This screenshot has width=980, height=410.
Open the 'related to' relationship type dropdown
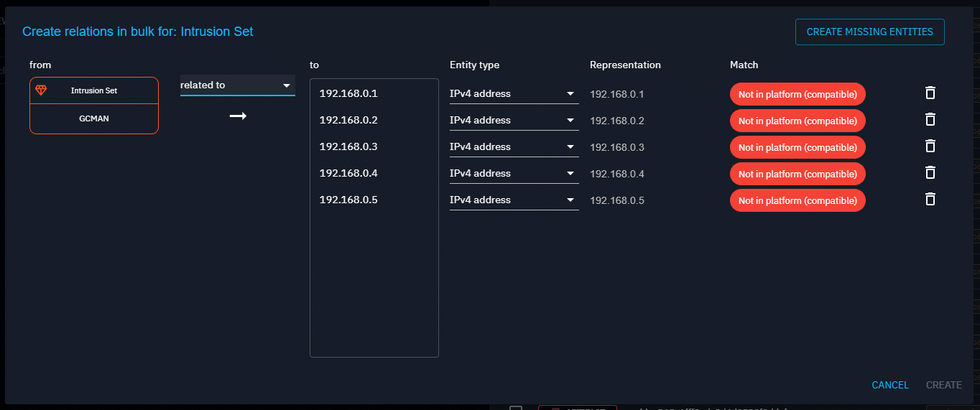coord(237,85)
